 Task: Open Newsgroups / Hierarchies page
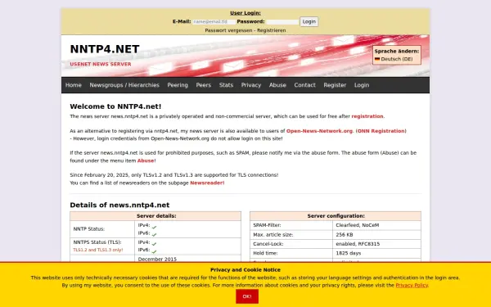point(124,85)
